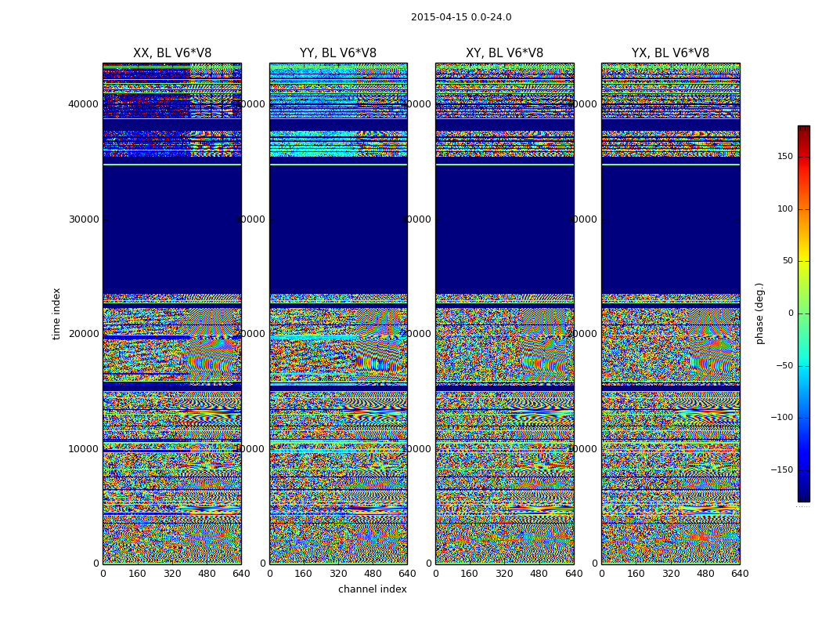Click colorbar tick label −50

point(784,366)
